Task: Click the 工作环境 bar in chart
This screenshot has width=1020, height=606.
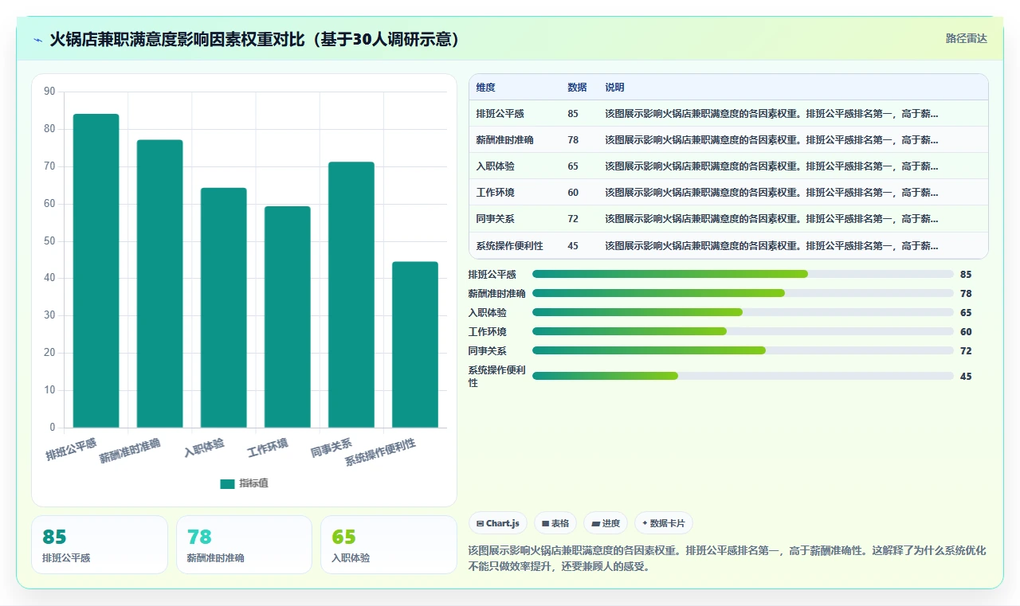Action: pos(287,317)
